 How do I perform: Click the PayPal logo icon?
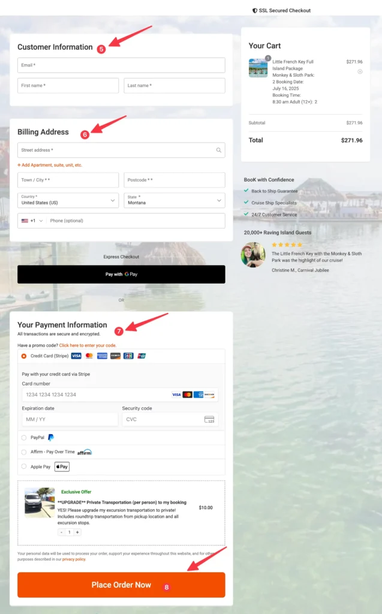click(x=51, y=438)
